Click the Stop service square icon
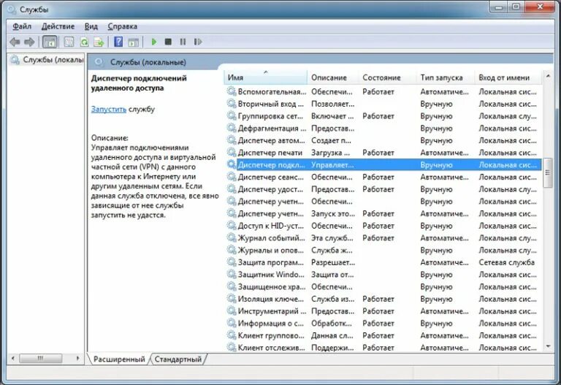The height and width of the screenshot is (385, 561). 168,42
